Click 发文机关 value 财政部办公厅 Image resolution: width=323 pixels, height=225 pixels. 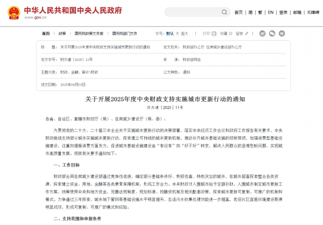(x=193, y=47)
